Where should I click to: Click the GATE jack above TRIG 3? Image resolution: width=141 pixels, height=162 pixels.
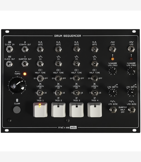(x=76, y=49)
